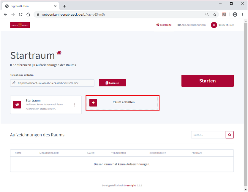Viewport: 248px width, 192px height.
Task: Open the three-dot menu on Startraum card
Action: 75,105
